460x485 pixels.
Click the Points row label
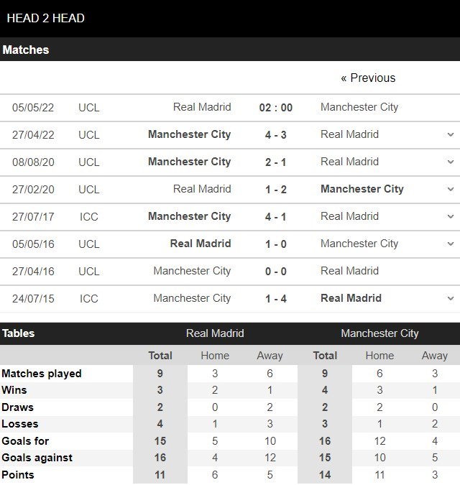pos(18,475)
